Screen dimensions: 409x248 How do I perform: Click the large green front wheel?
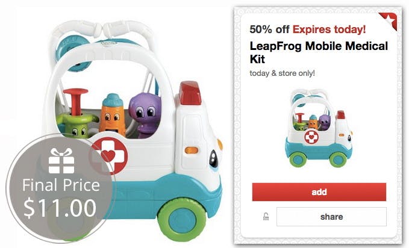[182, 221]
